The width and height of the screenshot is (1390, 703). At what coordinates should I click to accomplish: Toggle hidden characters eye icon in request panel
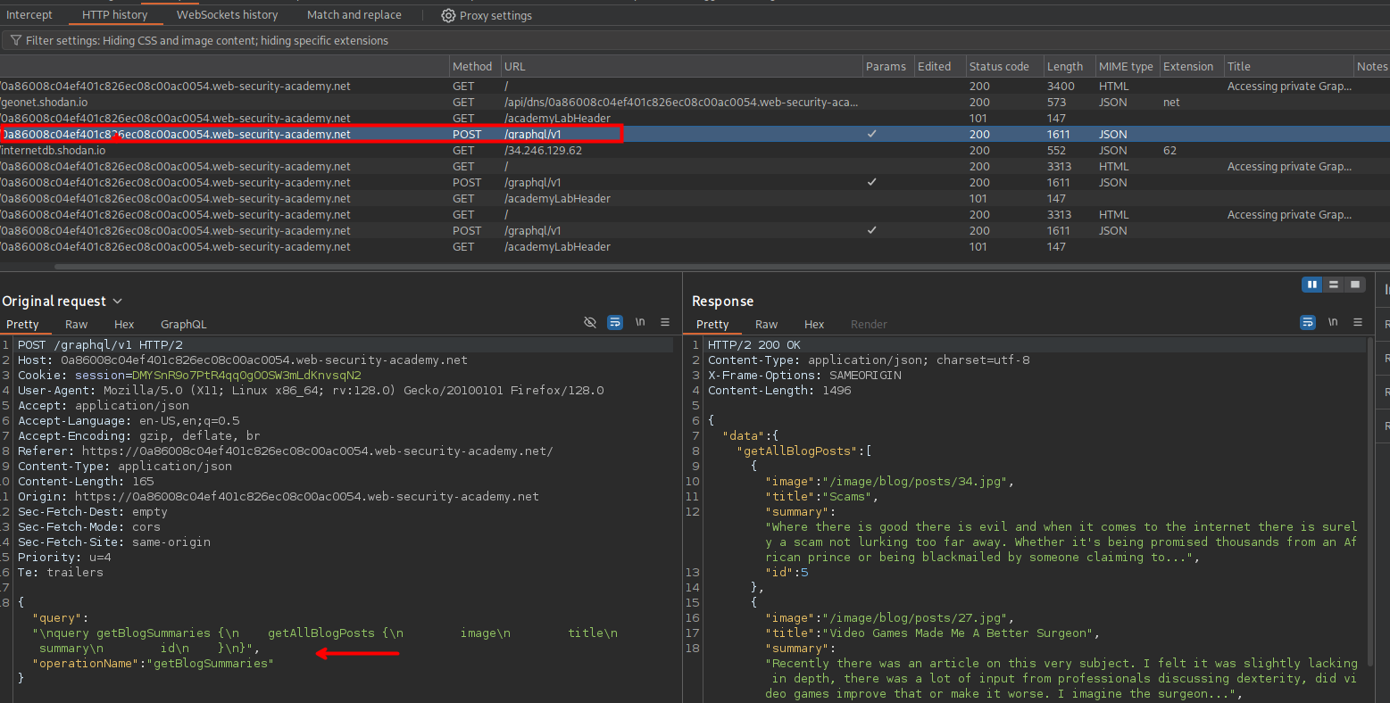click(x=590, y=322)
